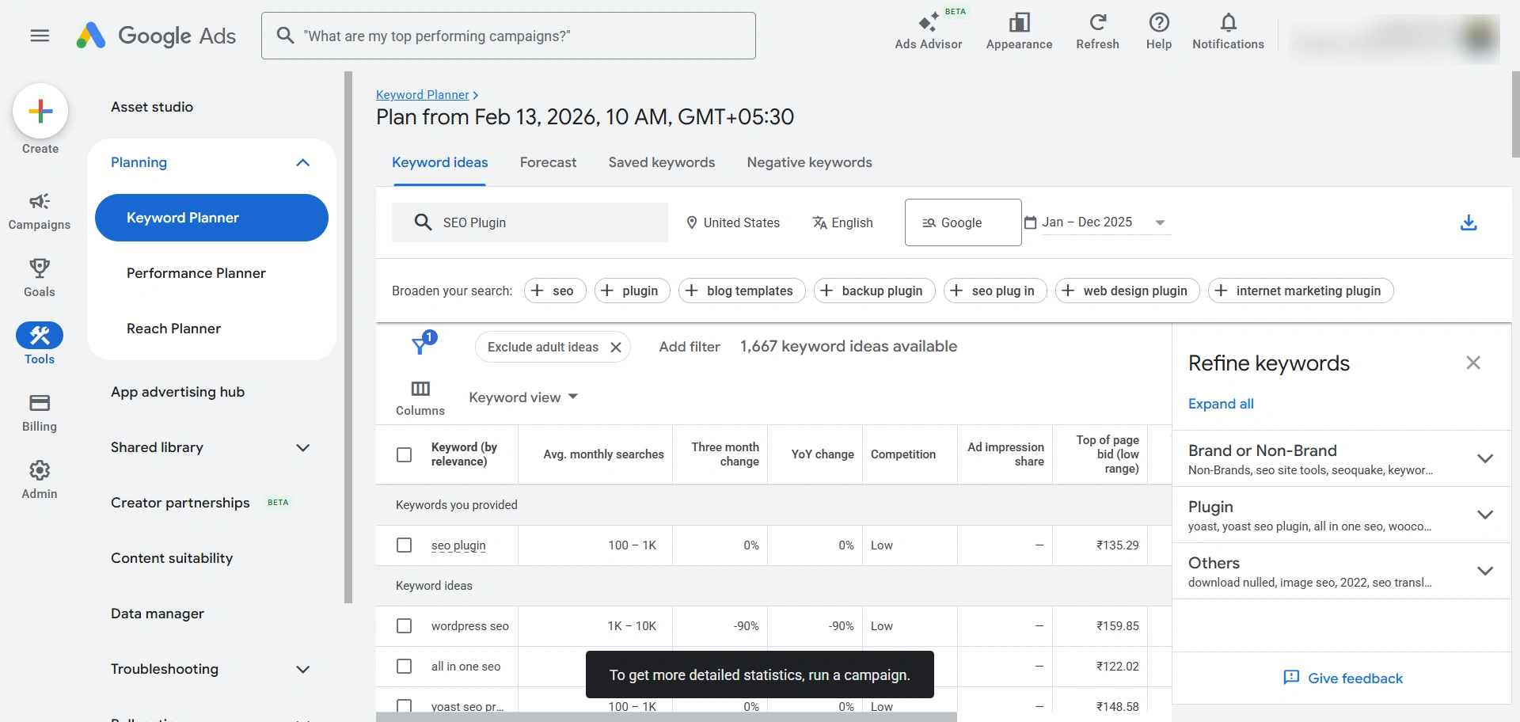1520x722 pixels.
Task: Remove Exclude adult ideas filter
Action: tap(616, 347)
